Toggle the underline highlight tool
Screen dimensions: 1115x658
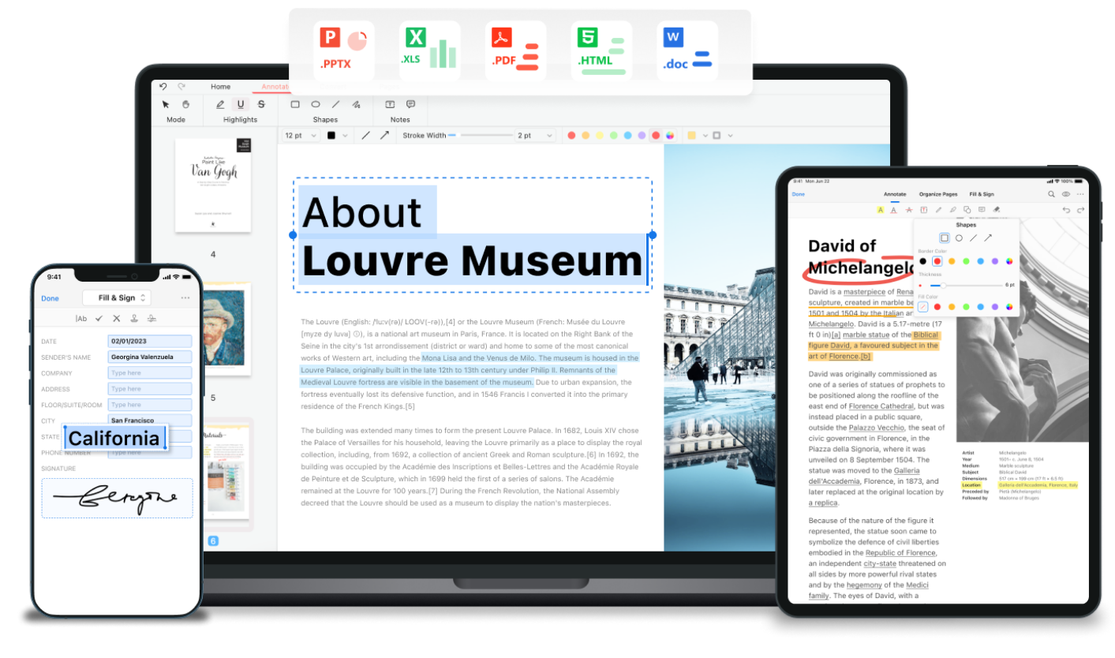[x=239, y=104]
